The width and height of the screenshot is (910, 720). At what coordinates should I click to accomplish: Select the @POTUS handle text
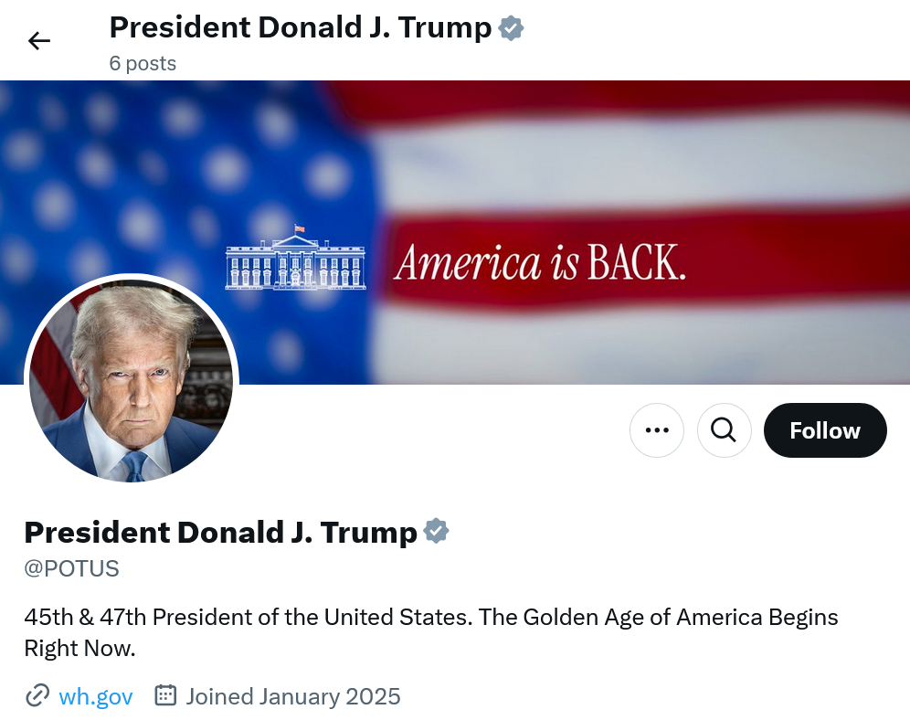point(72,568)
